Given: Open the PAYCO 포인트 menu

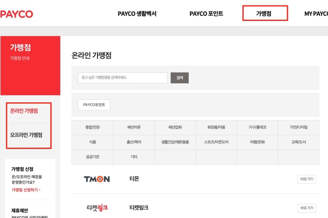Looking at the screenshot, I should (x=206, y=14).
